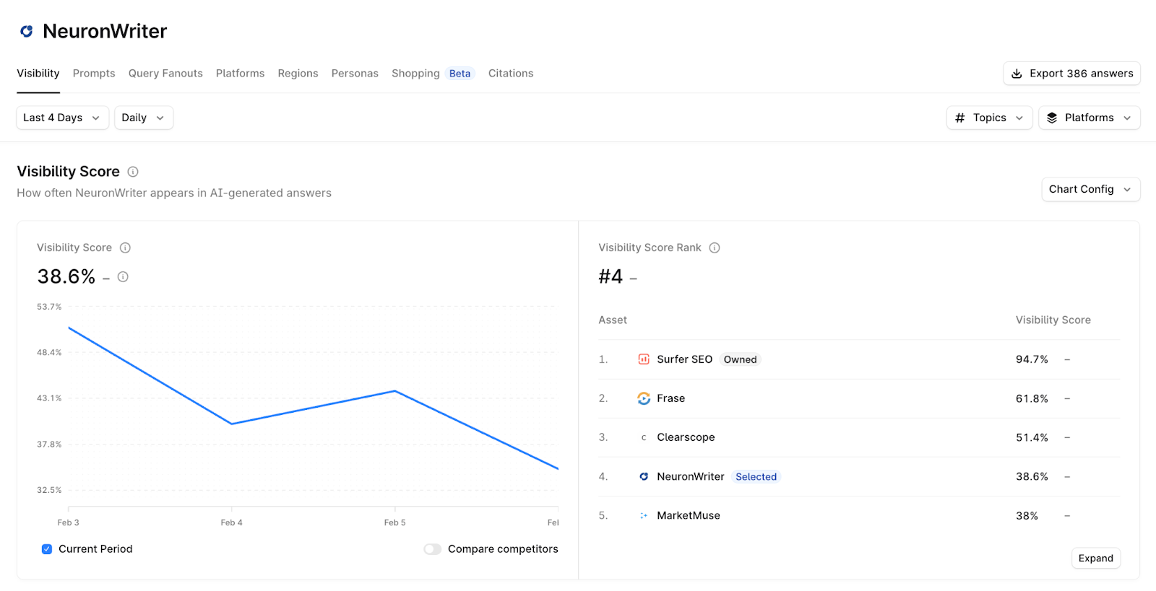This screenshot has height=591, width=1156.
Task: Open the Topics filter dropdown
Action: tap(989, 118)
